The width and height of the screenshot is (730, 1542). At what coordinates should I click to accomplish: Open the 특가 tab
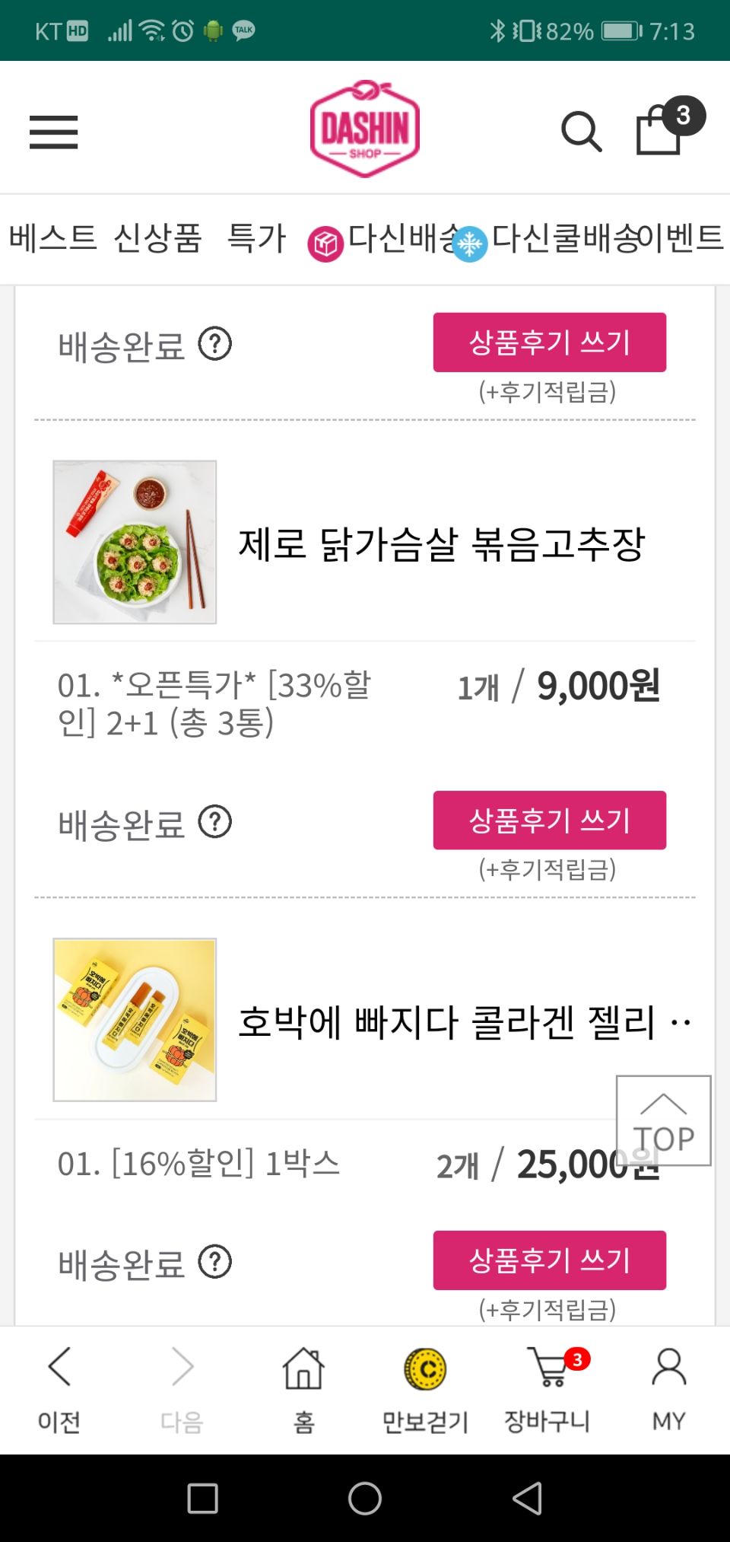pyautogui.click(x=256, y=238)
